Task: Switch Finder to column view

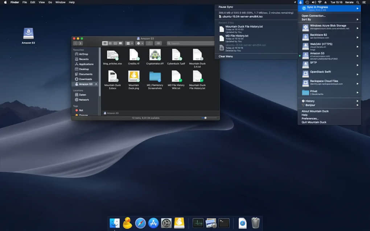Action: pos(115,43)
